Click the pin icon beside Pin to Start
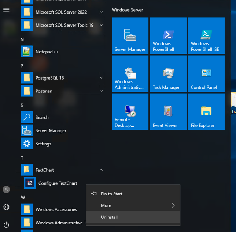Image resolution: width=236 pixels, height=232 pixels. point(93,194)
